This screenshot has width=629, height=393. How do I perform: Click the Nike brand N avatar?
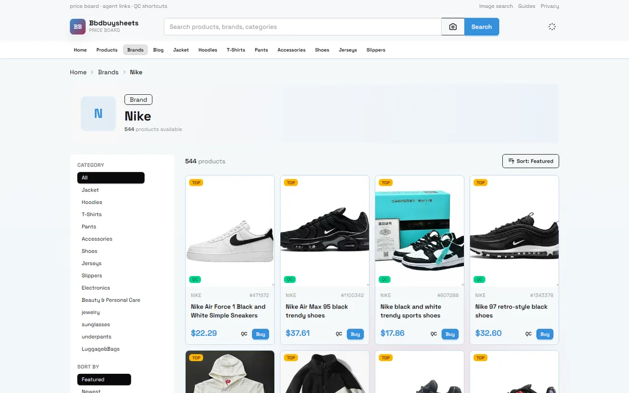(98, 113)
